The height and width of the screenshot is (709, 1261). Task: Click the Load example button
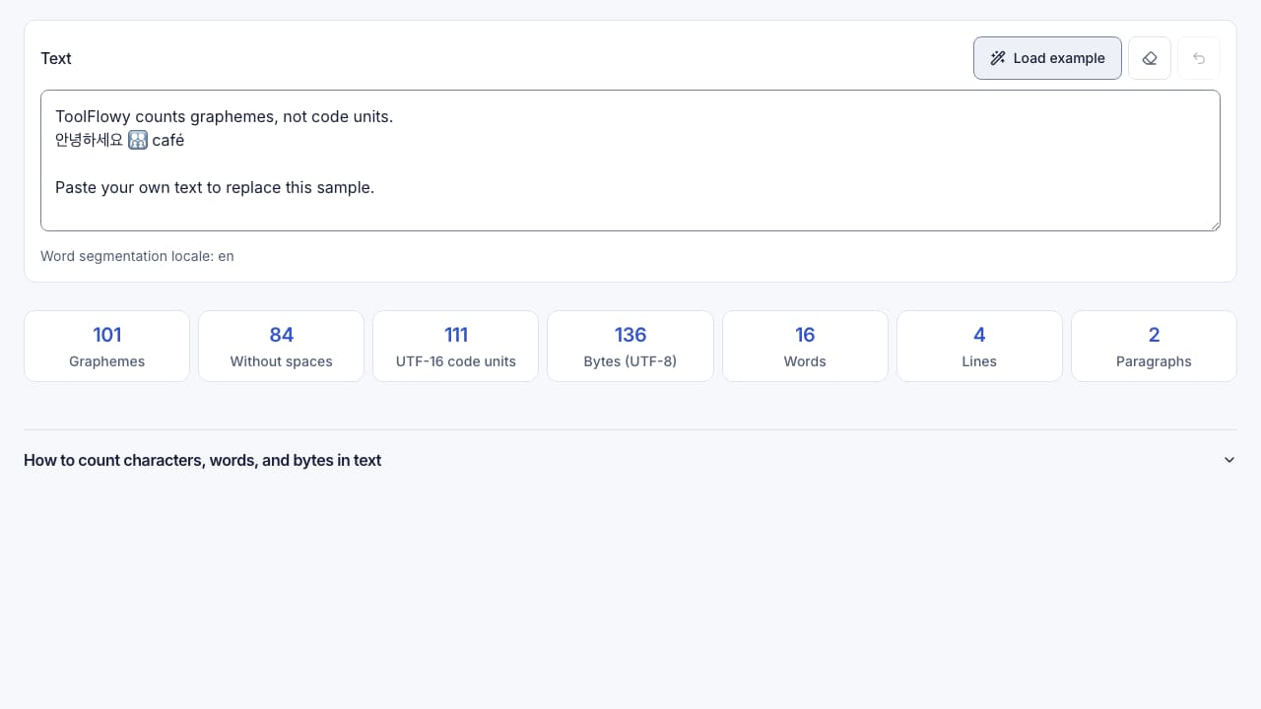pos(1047,58)
